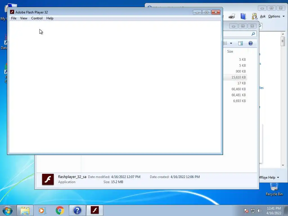Click the Help window scrollbar up arrow

coord(283,34)
